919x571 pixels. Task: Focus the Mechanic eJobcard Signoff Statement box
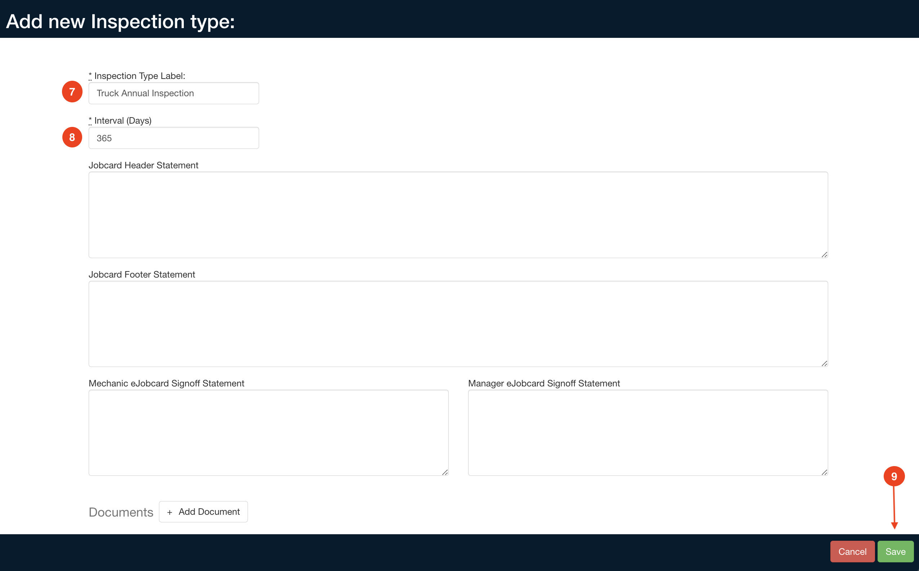268,433
